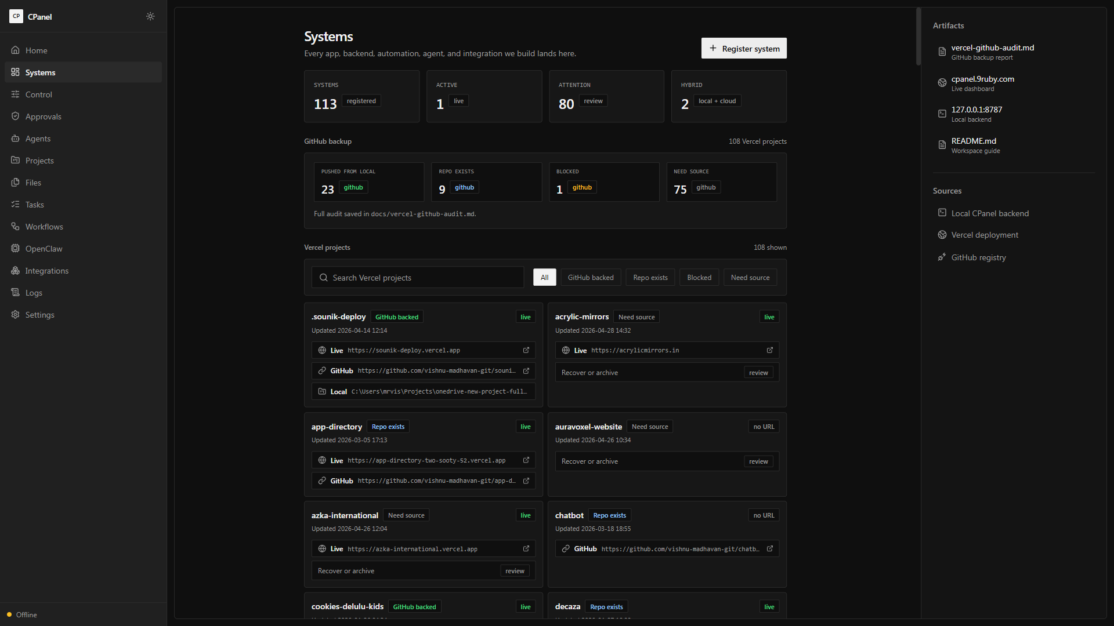This screenshot has width=1114, height=626.
Task: Click the terminal icon beside 127.0.0.1:8787
Action: pyautogui.click(x=942, y=114)
